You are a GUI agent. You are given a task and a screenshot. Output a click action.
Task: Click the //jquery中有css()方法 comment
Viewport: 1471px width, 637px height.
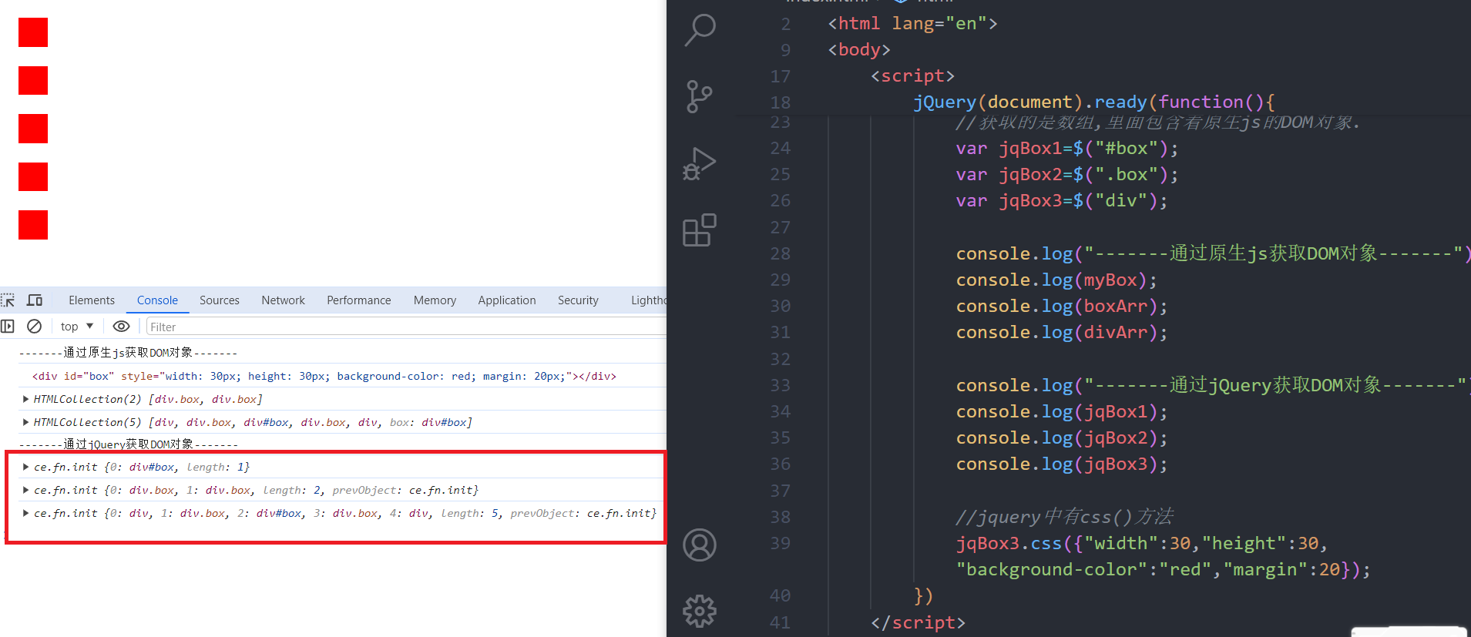pos(1065,517)
